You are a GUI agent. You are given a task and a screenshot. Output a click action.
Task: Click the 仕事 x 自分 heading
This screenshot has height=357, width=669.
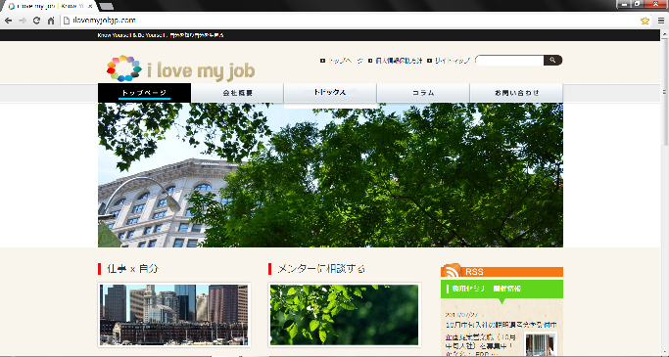tap(132, 269)
